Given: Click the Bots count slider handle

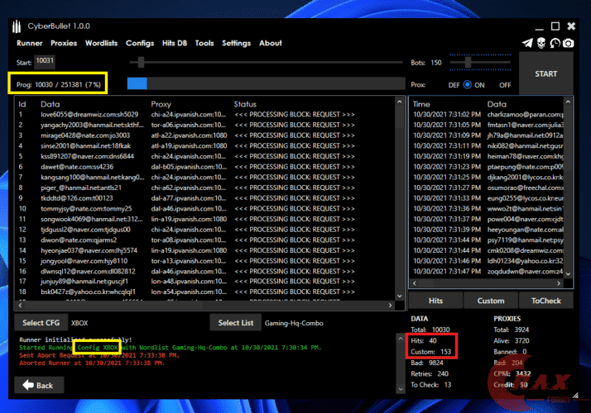Looking at the screenshot, I should tap(468, 63).
